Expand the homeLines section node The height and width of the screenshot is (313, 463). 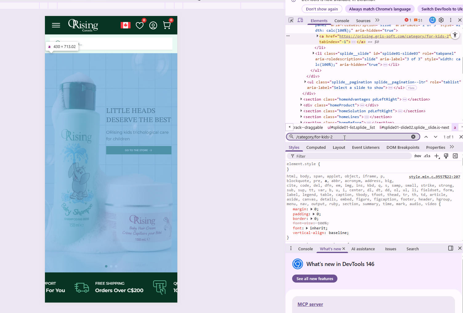point(301,117)
